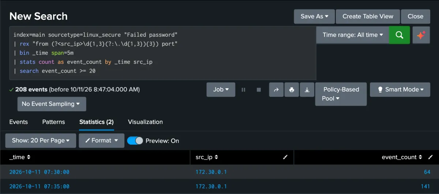The image size is (439, 194).
Task: Export results with the download icon
Action: tap(307, 90)
